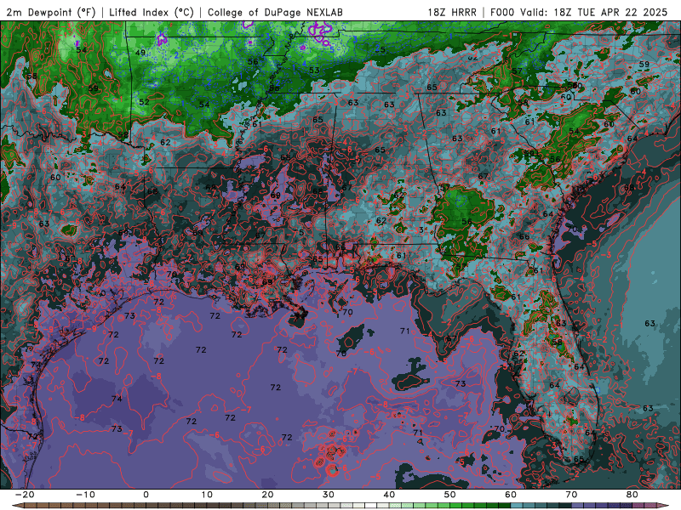681x510 pixels.
Task: Click the 70 label on the color scale
Action: [x=571, y=495]
